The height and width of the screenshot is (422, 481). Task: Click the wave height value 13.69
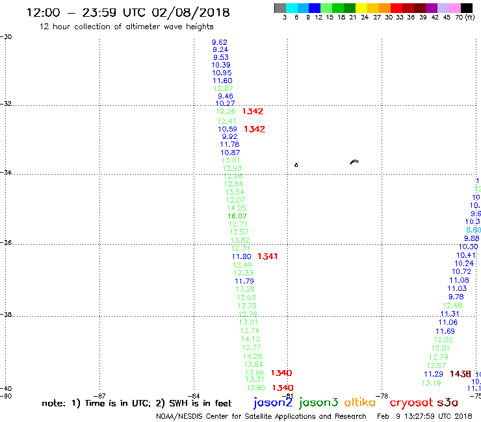point(254,373)
